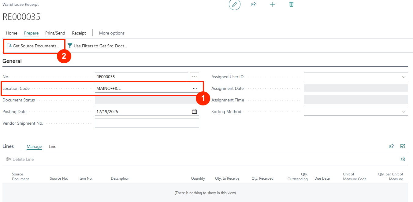
Task: Open Location Code lookup ellipsis
Action: [195, 88]
